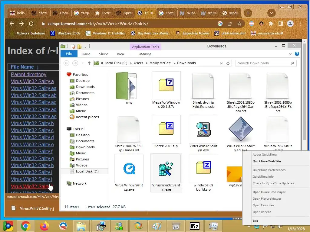Open Virus.Win32.Sality.h link
310x232 pixels.
32,165
